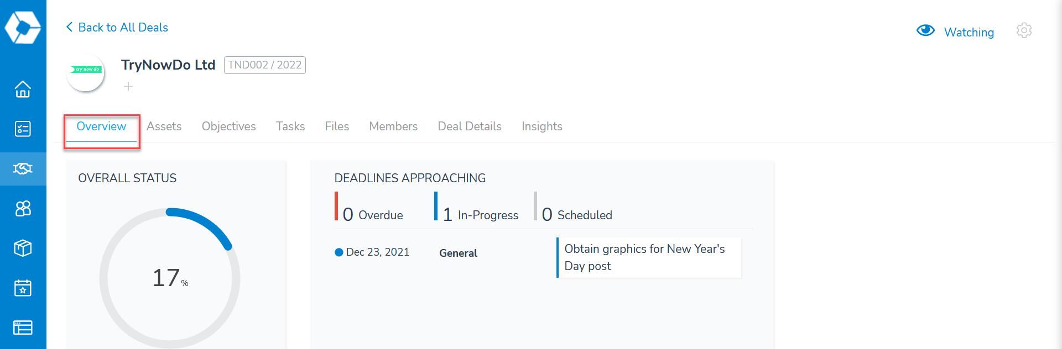Open the checklist tasks icon in the sidebar
The image size is (1062, 349).
click(23, 129)
